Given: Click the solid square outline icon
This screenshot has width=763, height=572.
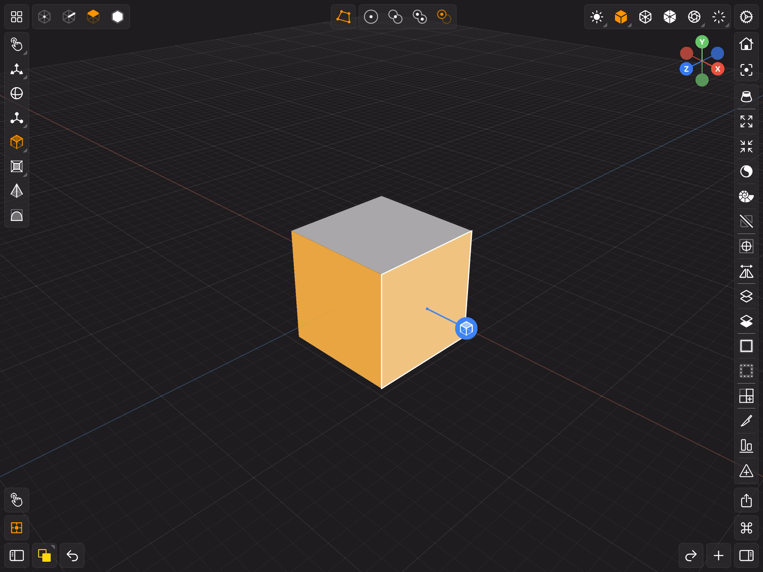Looking at the screenshot, I should click(746, 346).
